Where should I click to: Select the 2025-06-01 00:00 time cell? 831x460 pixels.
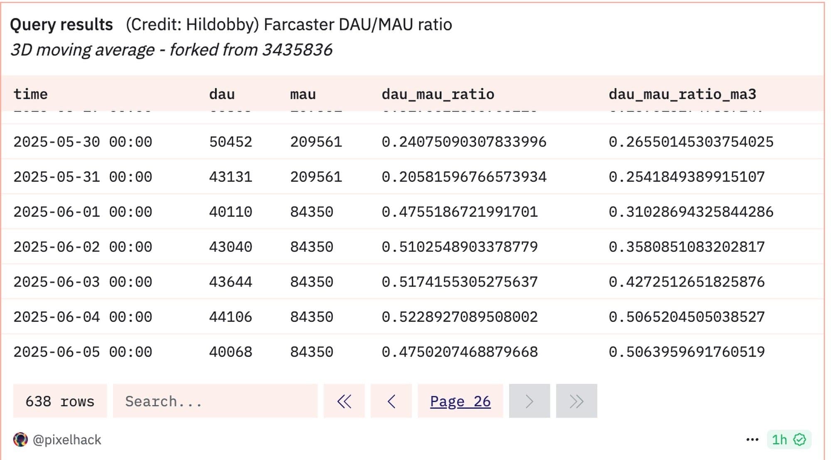[x=83, y=212]
